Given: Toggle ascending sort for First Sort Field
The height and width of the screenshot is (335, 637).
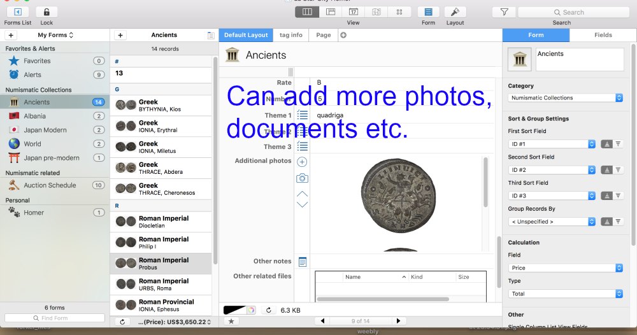Looking at the screenshot, I should pyautogui.click(x=606, y=144).
